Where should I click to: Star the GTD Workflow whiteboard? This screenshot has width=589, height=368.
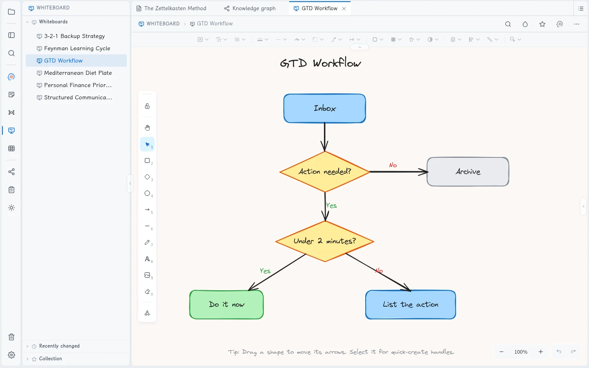tap(542, 24)
